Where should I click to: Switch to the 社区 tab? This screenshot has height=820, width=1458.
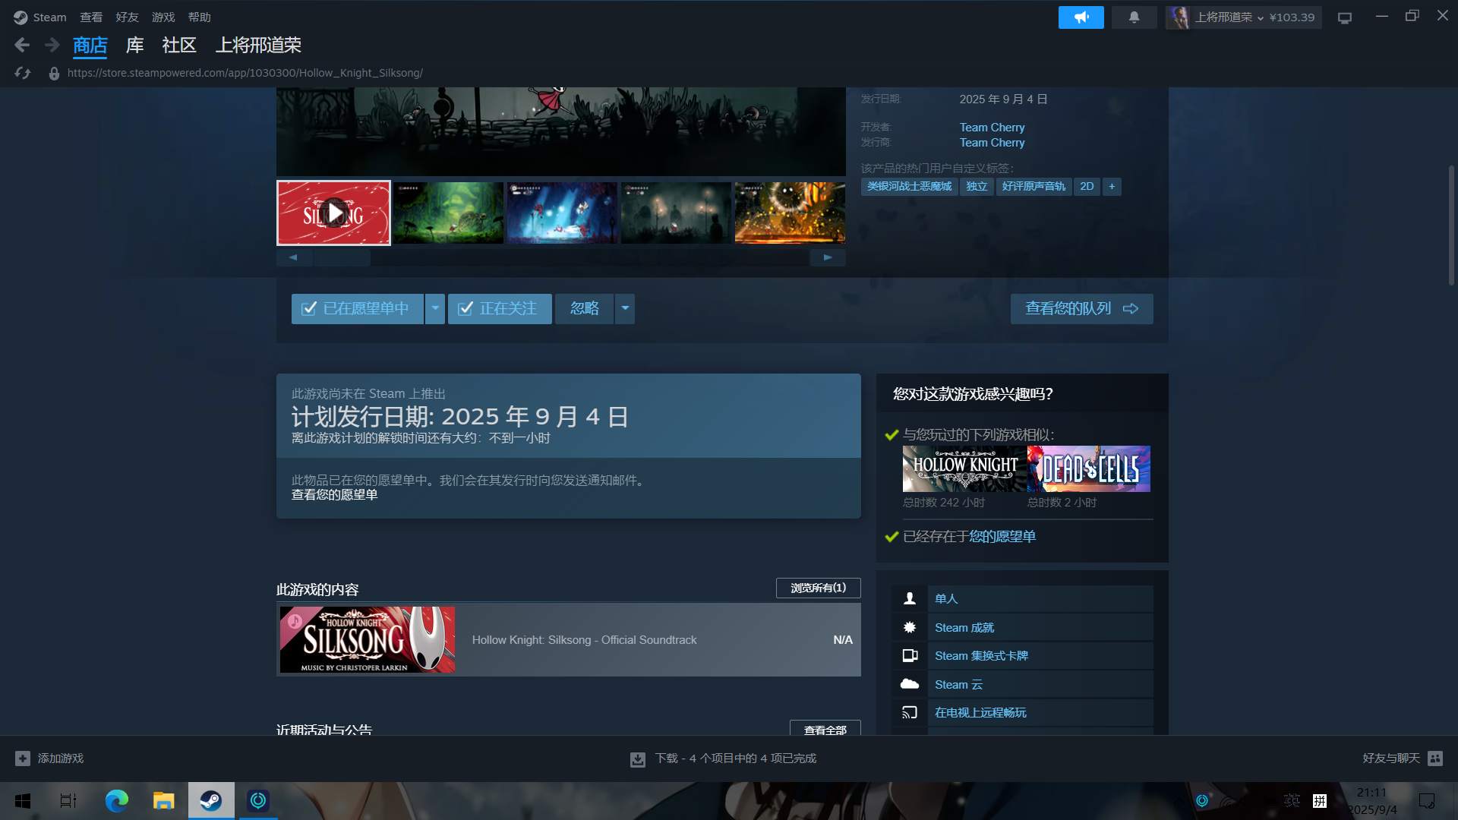(179, 46)
